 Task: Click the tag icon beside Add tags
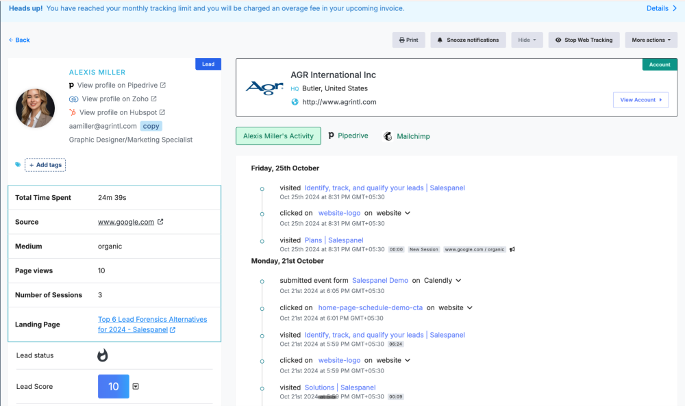[x=18, y=165]
